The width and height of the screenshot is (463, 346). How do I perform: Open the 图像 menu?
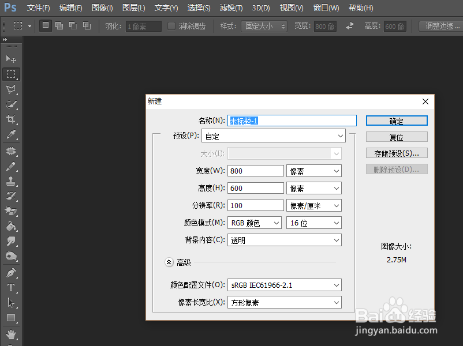pyautogui.click(x=102, y=8)
